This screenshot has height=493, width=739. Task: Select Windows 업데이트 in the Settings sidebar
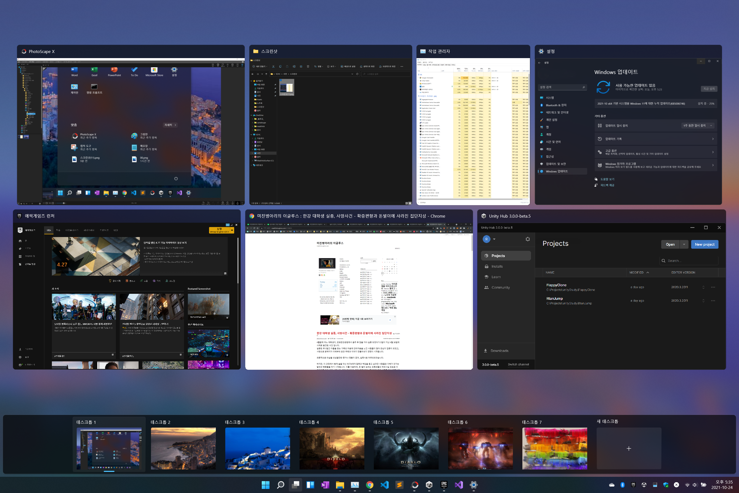tap(556, 171)
